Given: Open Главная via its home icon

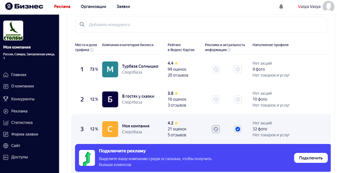Looking at the screenshot, I should tap(6, 75).
